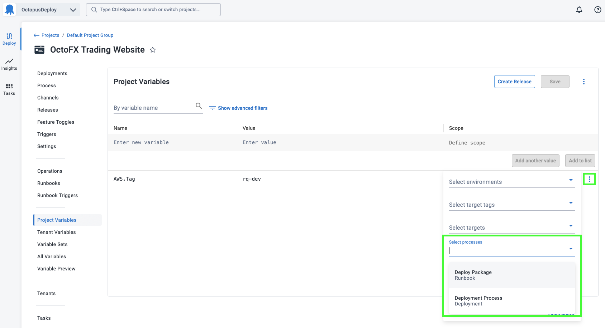The width and height of the screenshot is (605, 328).
Task: Open Feature Toggles page
Action: click(56, 122)
